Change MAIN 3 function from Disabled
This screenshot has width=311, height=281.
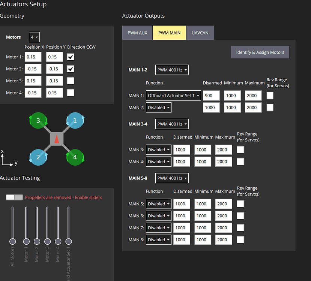pos(158,149)
